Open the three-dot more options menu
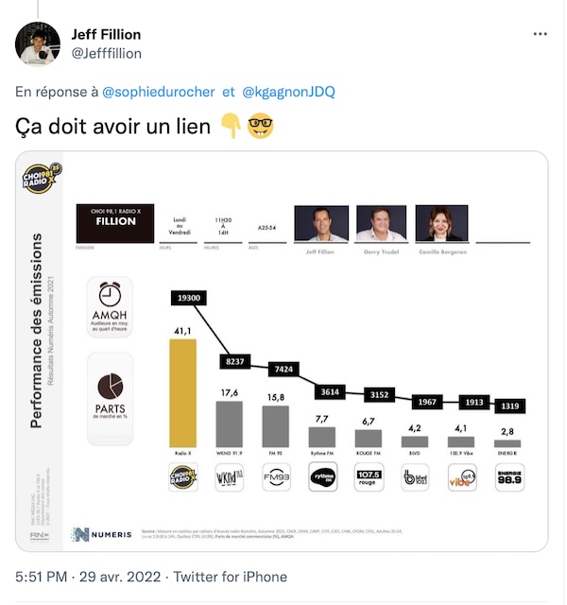The height and width of the screenshot is (605, 567). click(x=540, y=35)
